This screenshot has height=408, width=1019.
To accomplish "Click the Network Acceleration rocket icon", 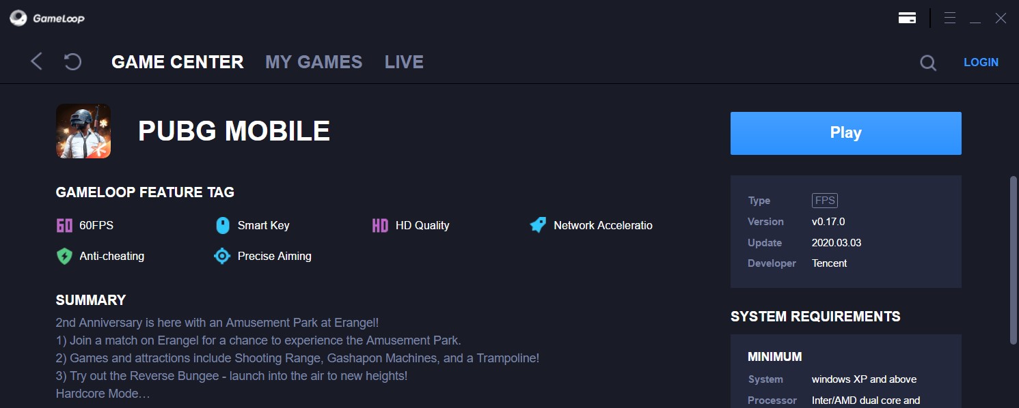I will pyautogui.click(x=538, y=224).
